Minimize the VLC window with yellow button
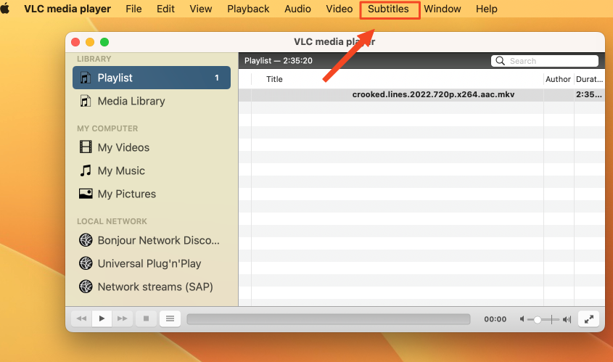 click(x=90, y=42)
